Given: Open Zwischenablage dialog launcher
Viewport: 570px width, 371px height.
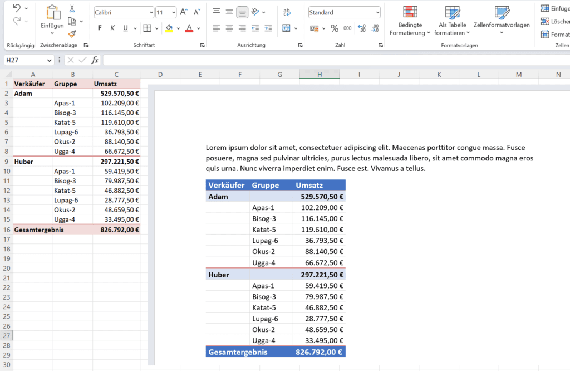Looking at the screenshot, I should click(86, 45).
